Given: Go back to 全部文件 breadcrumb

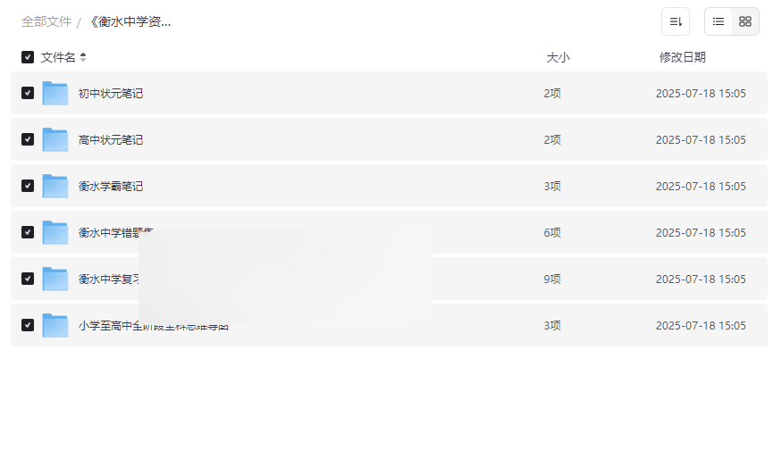Looking at the screenshot, I should point(46,21).
